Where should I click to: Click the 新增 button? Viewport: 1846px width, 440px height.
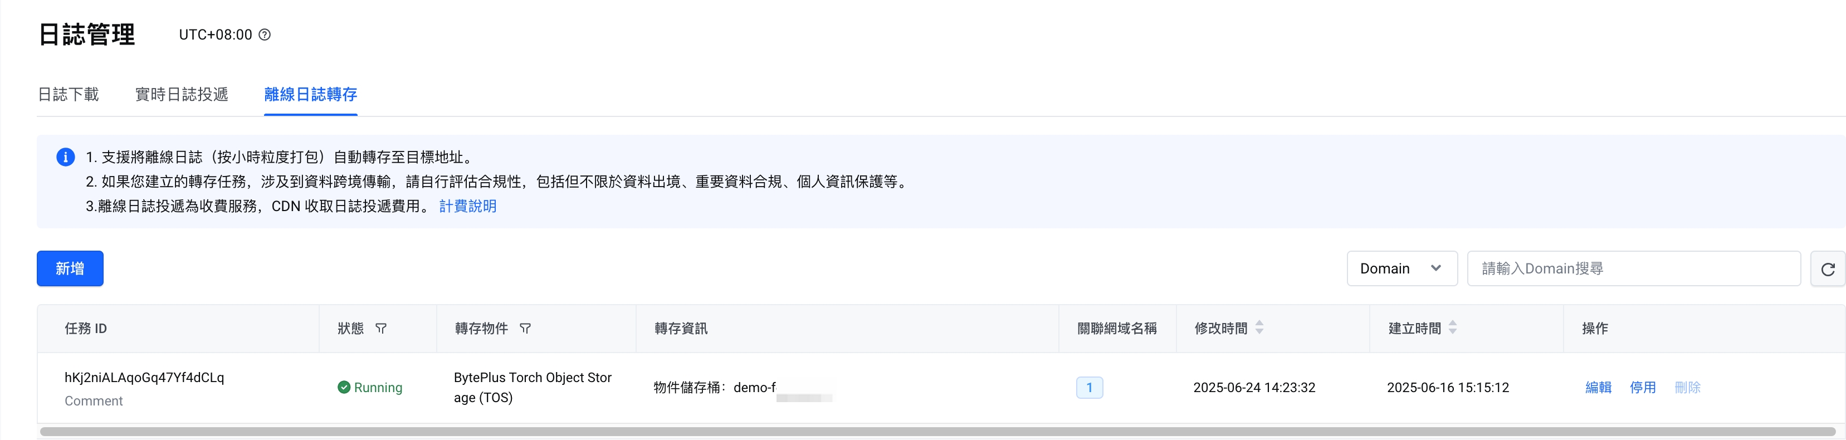pyautogui.click(x=70, y=268)
